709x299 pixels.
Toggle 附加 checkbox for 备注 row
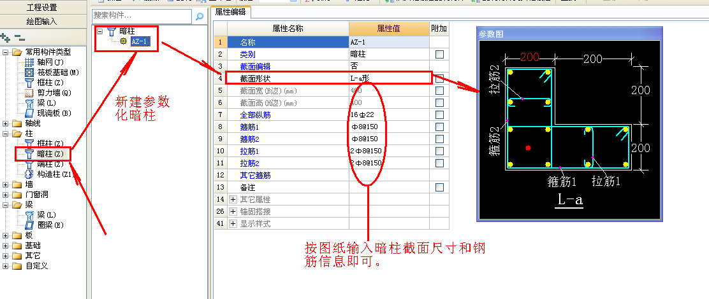[439, 186]
